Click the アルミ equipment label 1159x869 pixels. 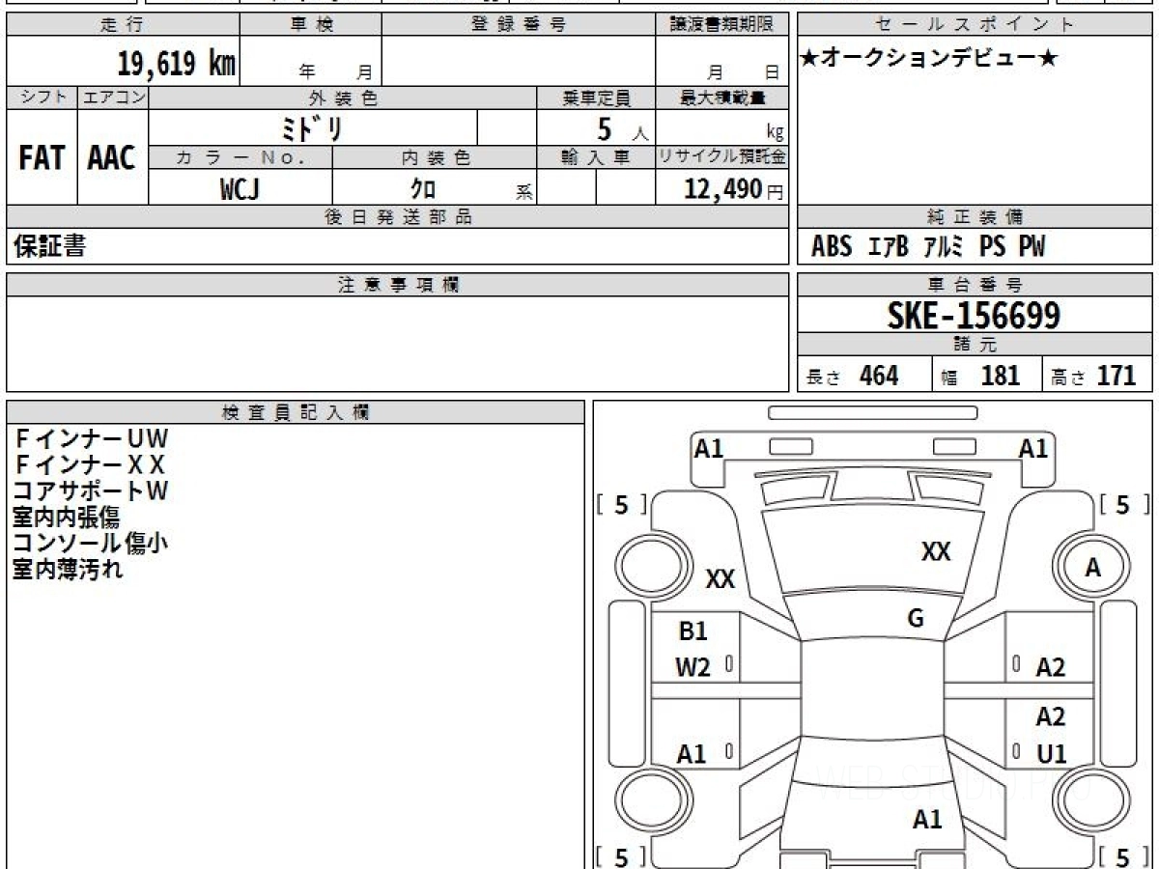[944, 247]
